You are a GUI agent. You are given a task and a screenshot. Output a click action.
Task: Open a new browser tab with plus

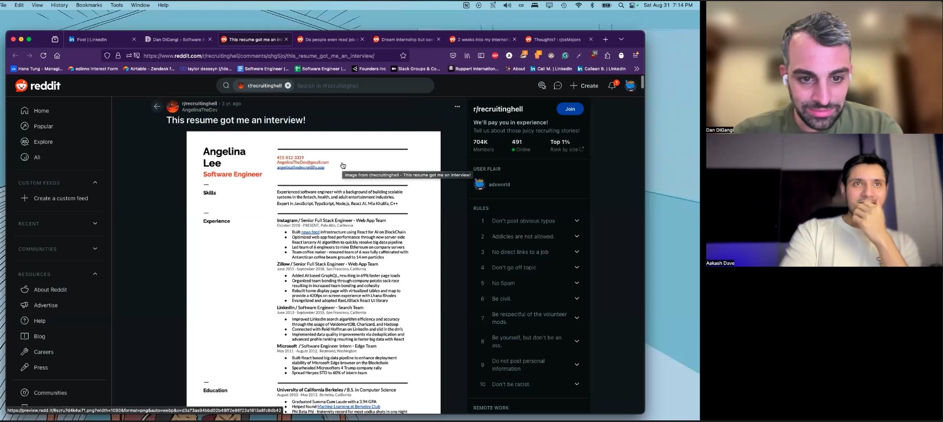point(606,39)
